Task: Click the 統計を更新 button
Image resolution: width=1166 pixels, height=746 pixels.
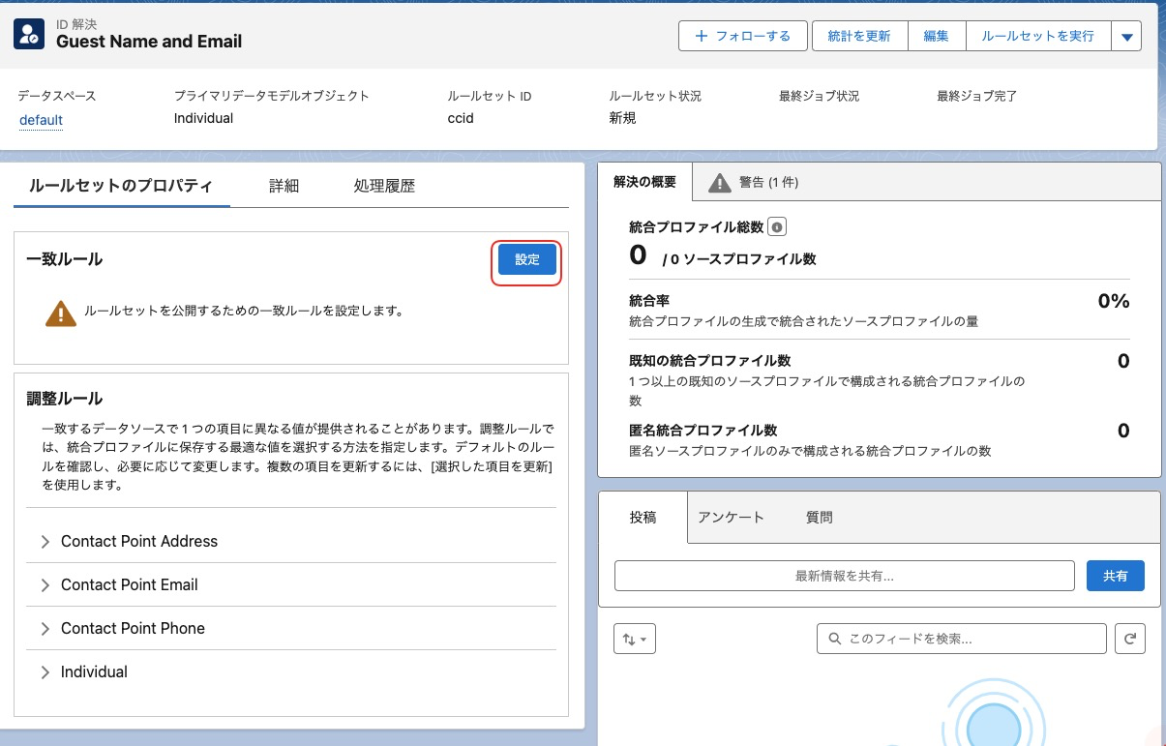Action: pos(858,37)
